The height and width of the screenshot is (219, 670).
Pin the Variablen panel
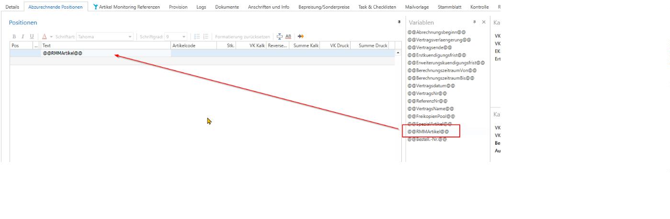(475, 22)
